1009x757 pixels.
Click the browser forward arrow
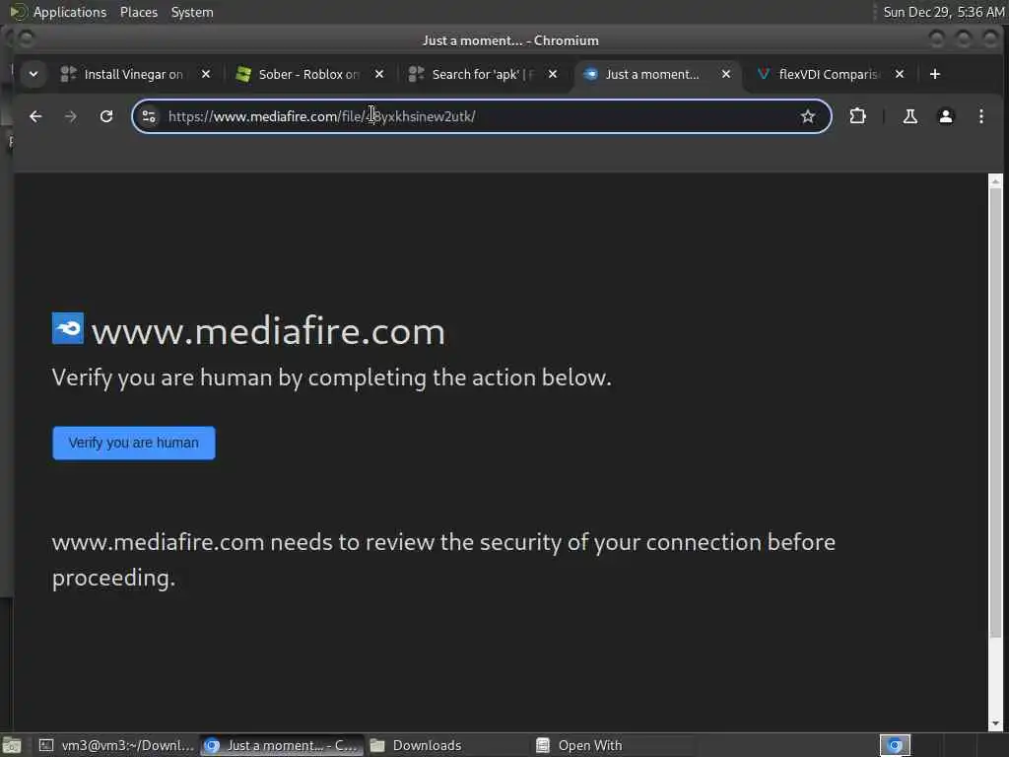coord(71,116)
